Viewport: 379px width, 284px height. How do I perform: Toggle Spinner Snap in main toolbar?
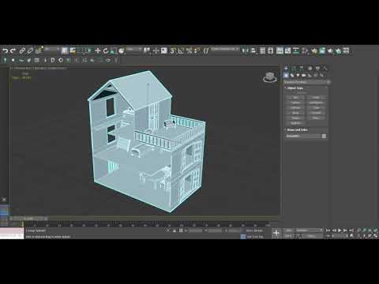pos(197,50)
